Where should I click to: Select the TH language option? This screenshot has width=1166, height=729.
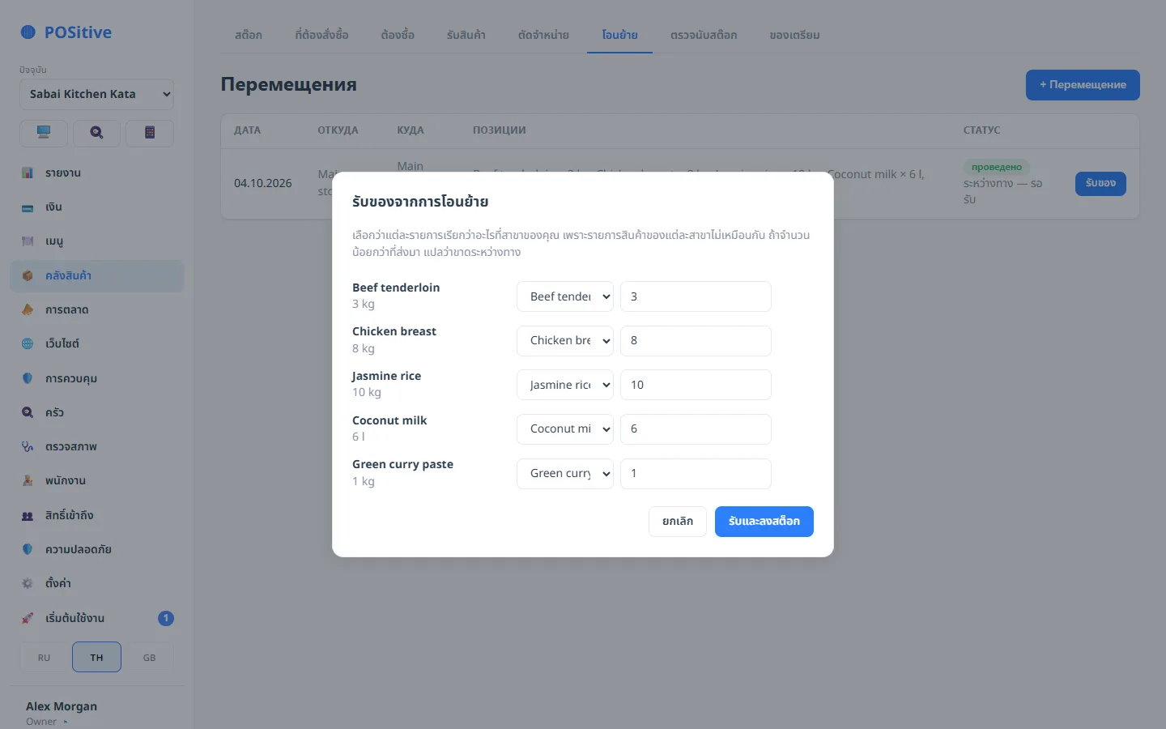point(96,658)
